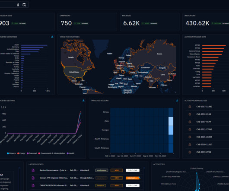Open the CVE-2012-0158 vulnerability

(x=204, y=114)
